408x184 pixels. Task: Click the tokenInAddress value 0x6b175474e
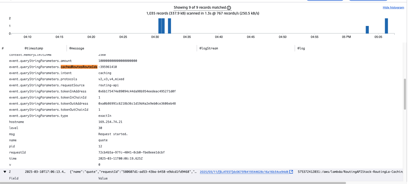pos(137,91)
